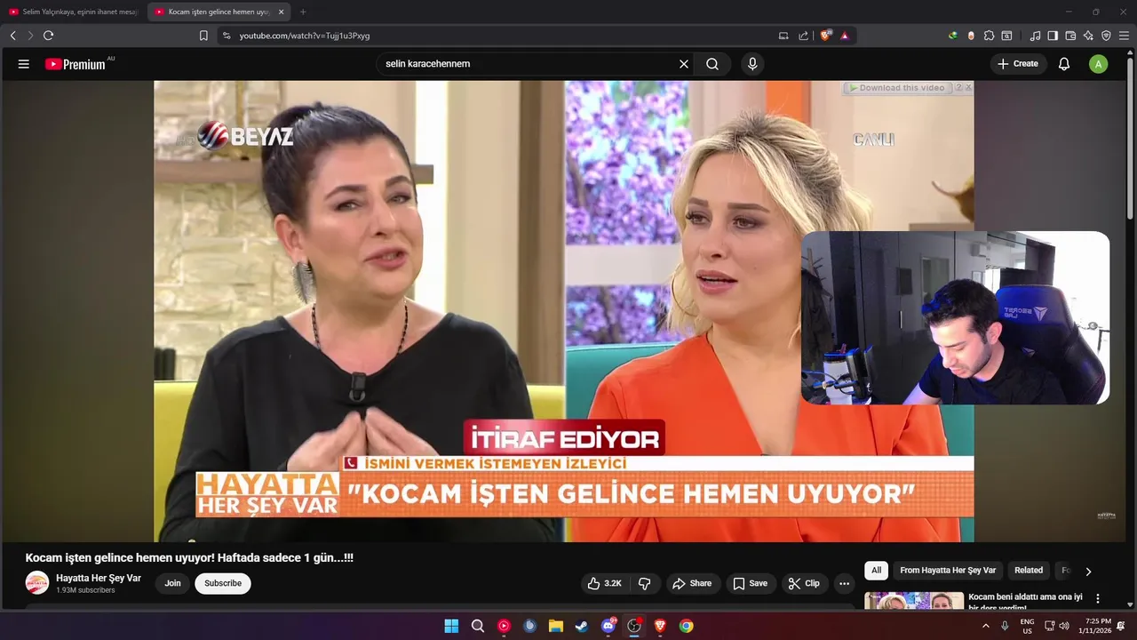Image resolution: width=1137 pixels, height=640 pixels.
Task: Click Download this video overlay button
Action: [x=896, y=88]
